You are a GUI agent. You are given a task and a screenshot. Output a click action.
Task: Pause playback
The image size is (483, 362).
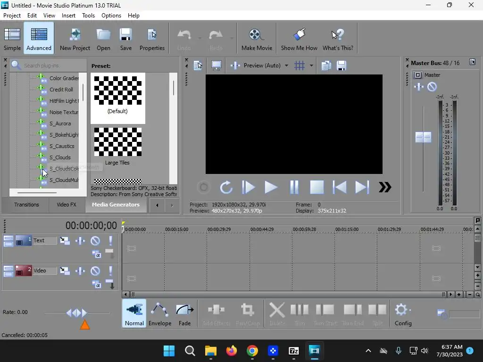point(294,187)
